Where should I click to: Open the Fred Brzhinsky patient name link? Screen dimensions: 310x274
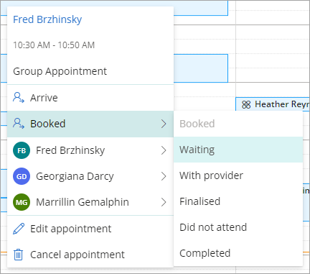(x=47, y=19)
